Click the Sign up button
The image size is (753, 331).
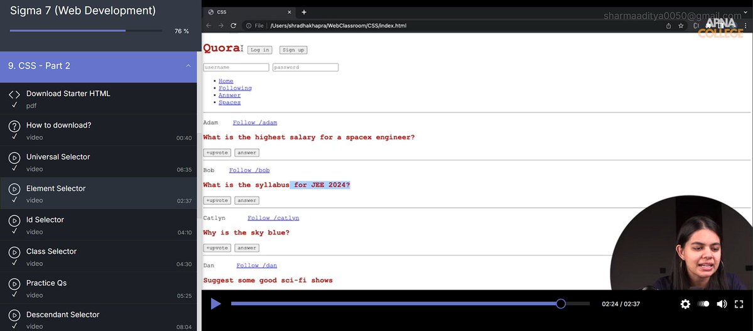[x=293, y=50]
